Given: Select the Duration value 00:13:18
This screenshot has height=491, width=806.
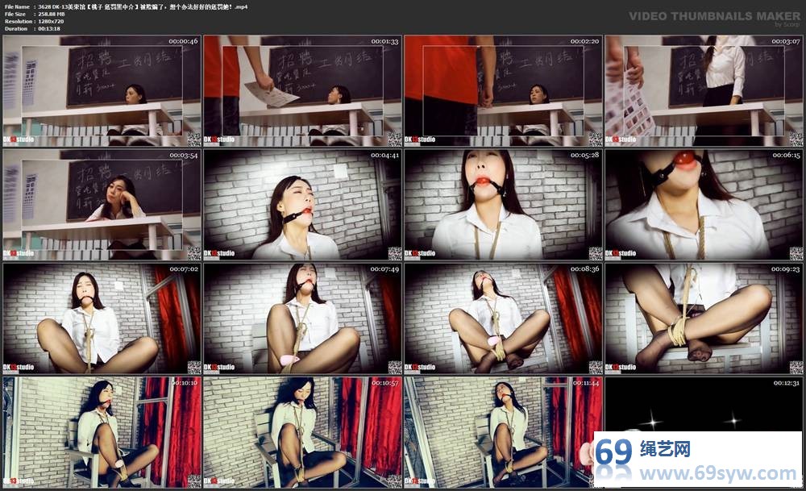Looking at the screenshot, I should point(49,29).
